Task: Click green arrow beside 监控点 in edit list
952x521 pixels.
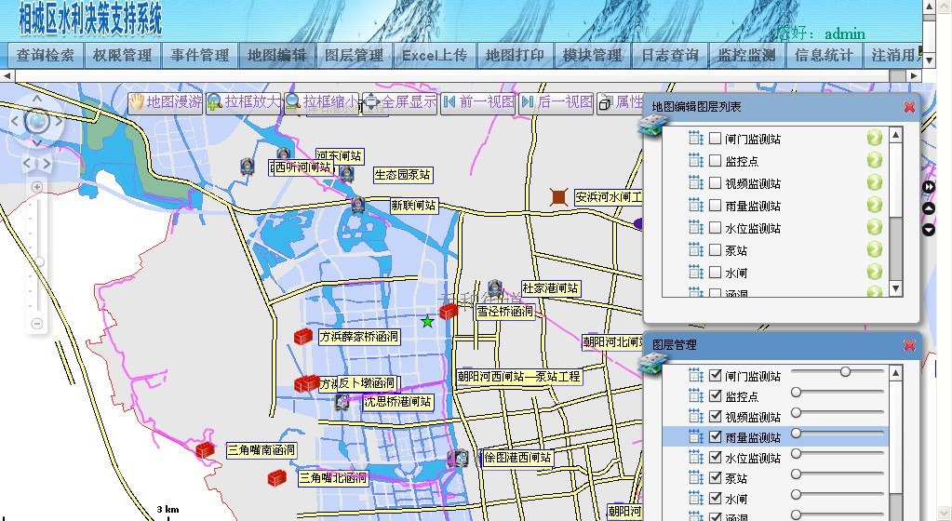Action: [x=874, y=160]
